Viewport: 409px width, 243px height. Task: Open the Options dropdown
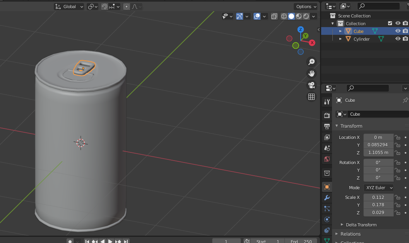click(306, 7)
